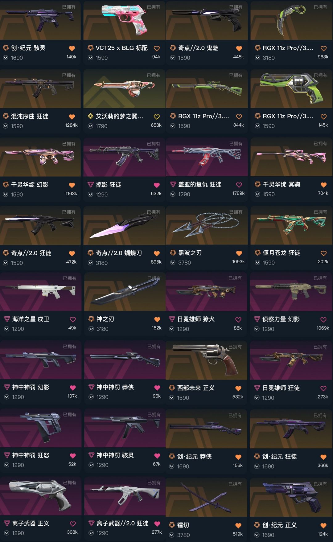The height and width of the screenshot is (542, 333).
Task: Click the triangle tier icon of 海洋之星 戍卫
Action: [7, 319]
